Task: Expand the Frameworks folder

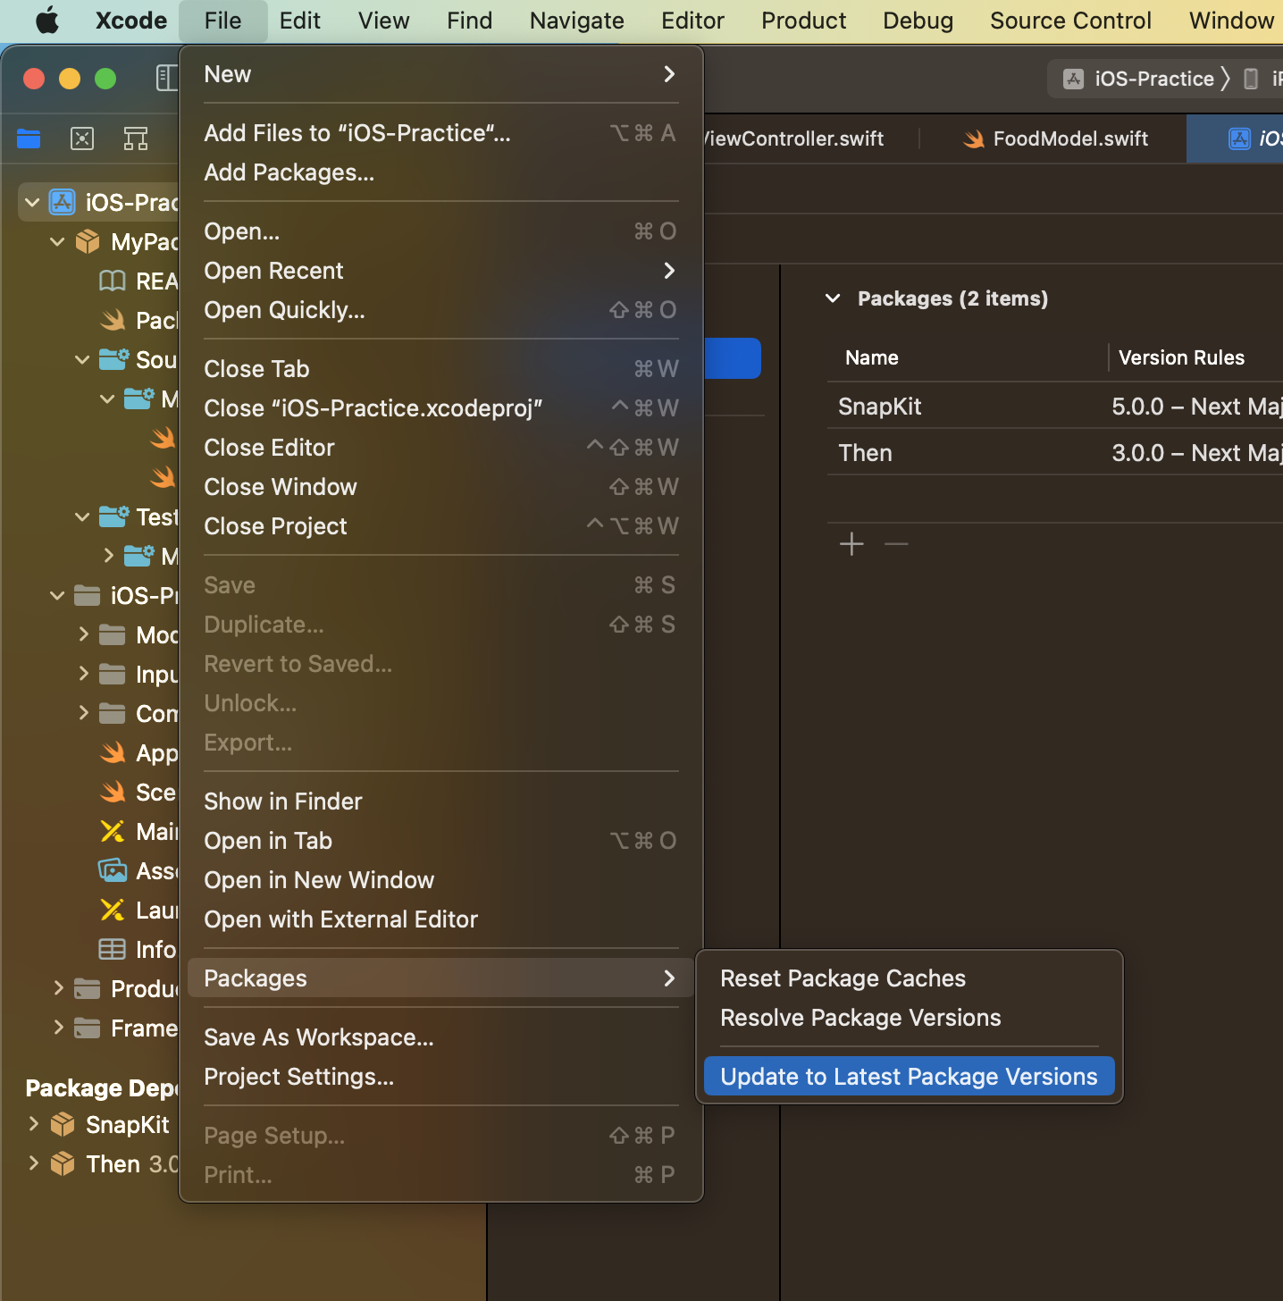Action: [58, 1028]
